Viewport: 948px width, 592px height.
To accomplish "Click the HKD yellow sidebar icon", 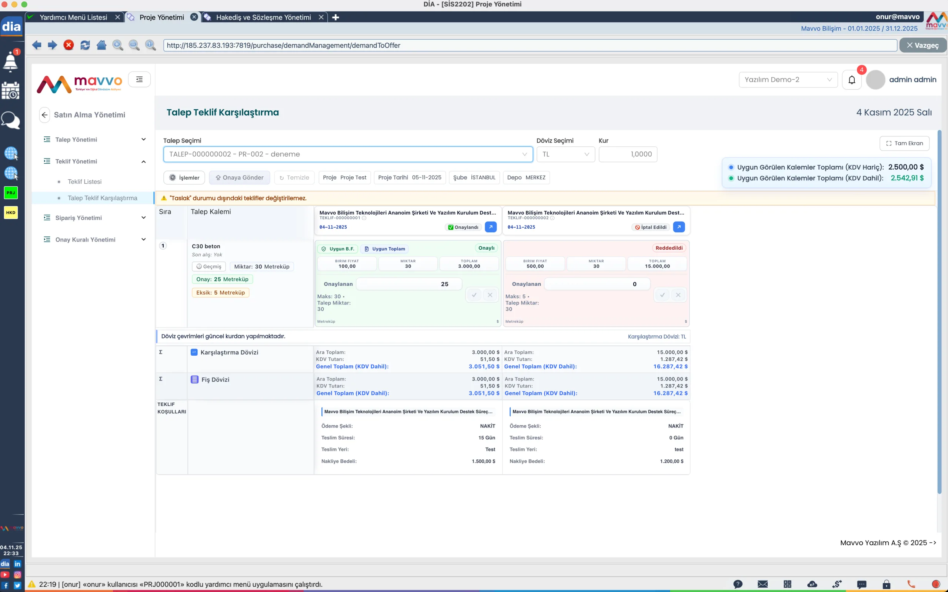I will click(x=11, y=213).
